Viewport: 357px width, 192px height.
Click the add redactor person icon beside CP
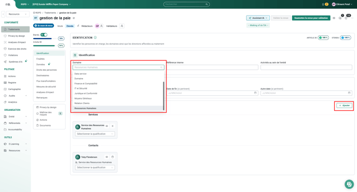point(102,26)
